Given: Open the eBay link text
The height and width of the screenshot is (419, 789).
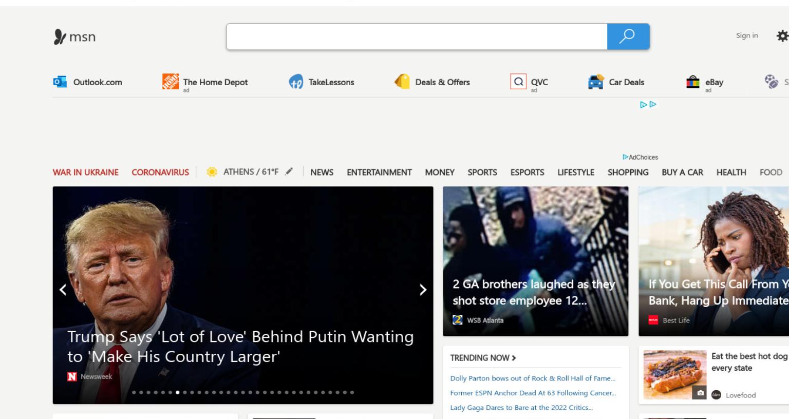Looking at the screenshot, I should point(715,82).
